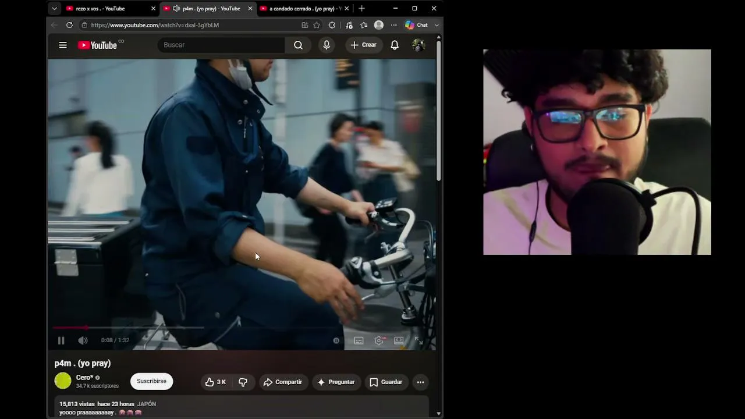This screenshot has height=419, width=745.
Task: Open browser favorites list
Action: [364, 25]
